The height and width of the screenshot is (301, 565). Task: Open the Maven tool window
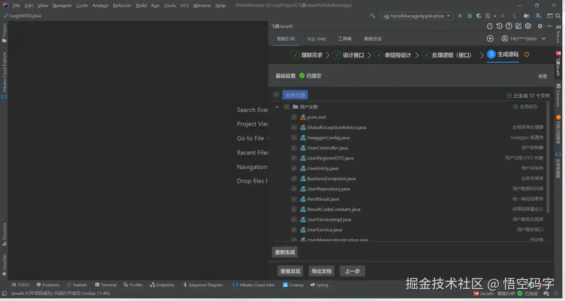[558, 33]
